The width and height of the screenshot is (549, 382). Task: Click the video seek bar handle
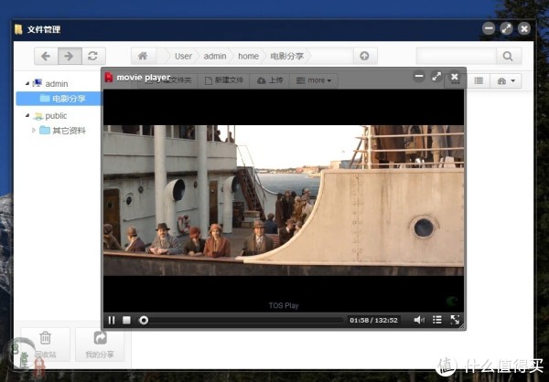(144, 320)
